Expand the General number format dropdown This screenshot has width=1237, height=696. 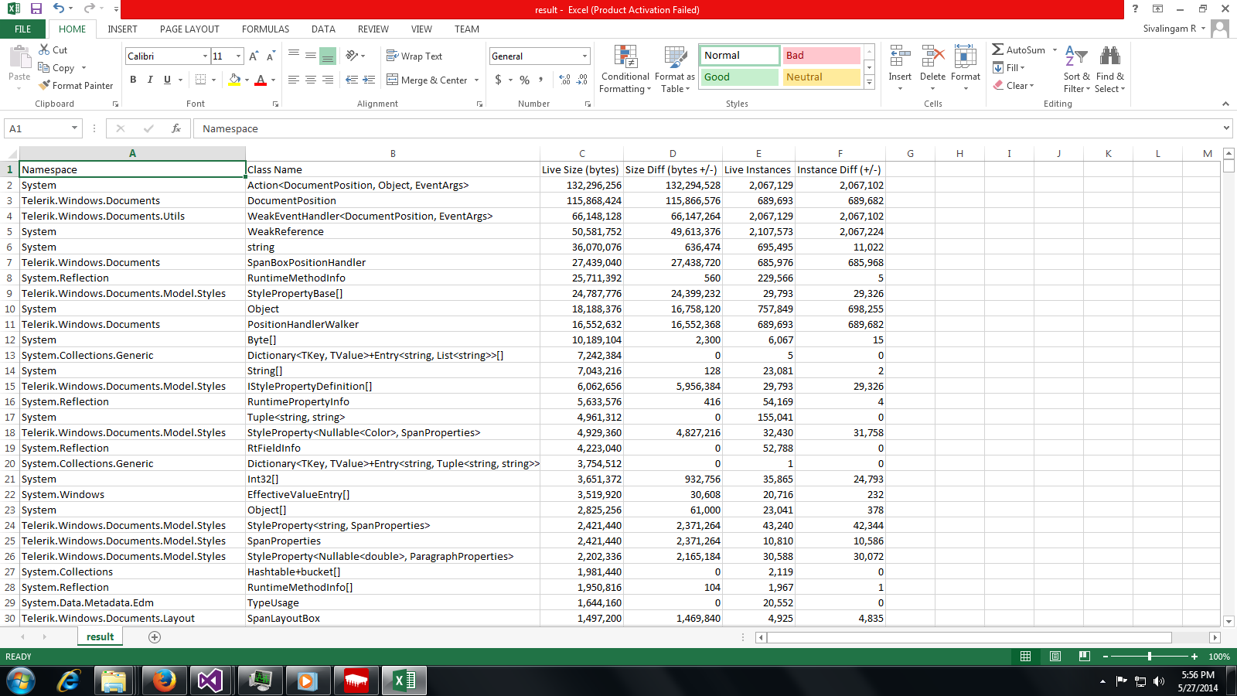(584, 56)
